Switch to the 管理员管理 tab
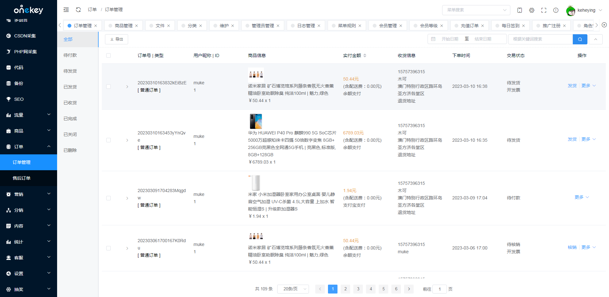609x297 pixels. [263, 26]
